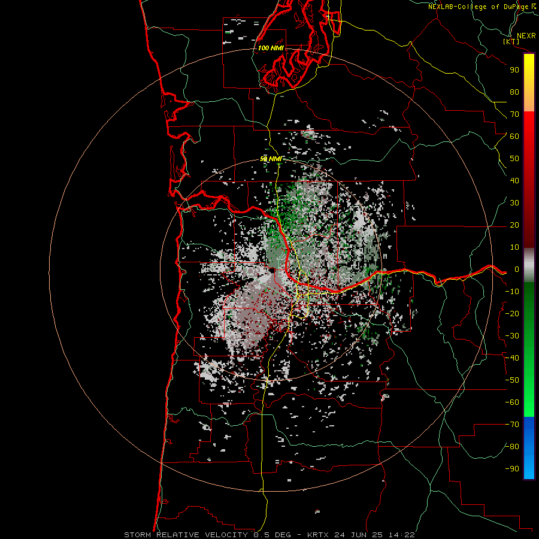Click the 20 value on the velocity scale
Image resolution: width=539 pixels, height=539 pixels.
coord(514,225)
